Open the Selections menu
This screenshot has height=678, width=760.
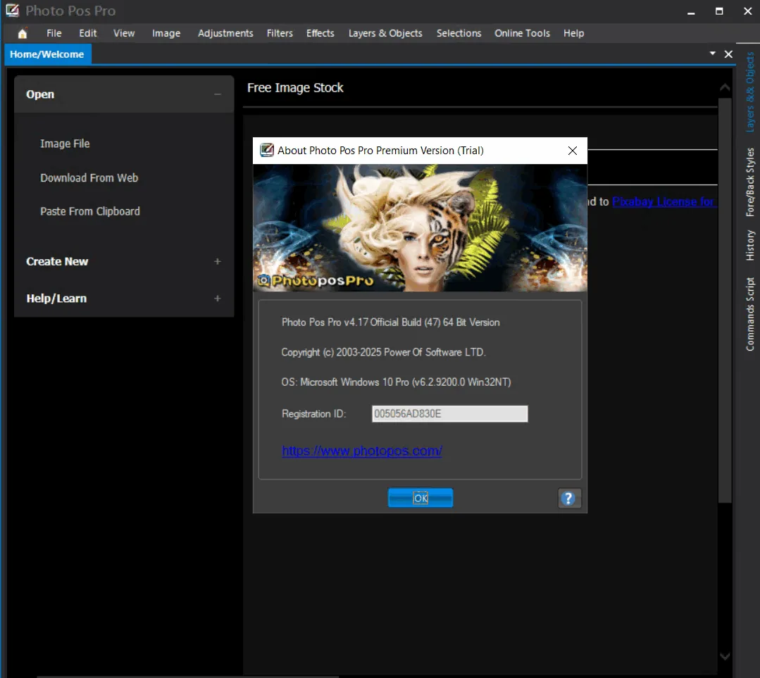pyautogui.click(x=459, y=33)
